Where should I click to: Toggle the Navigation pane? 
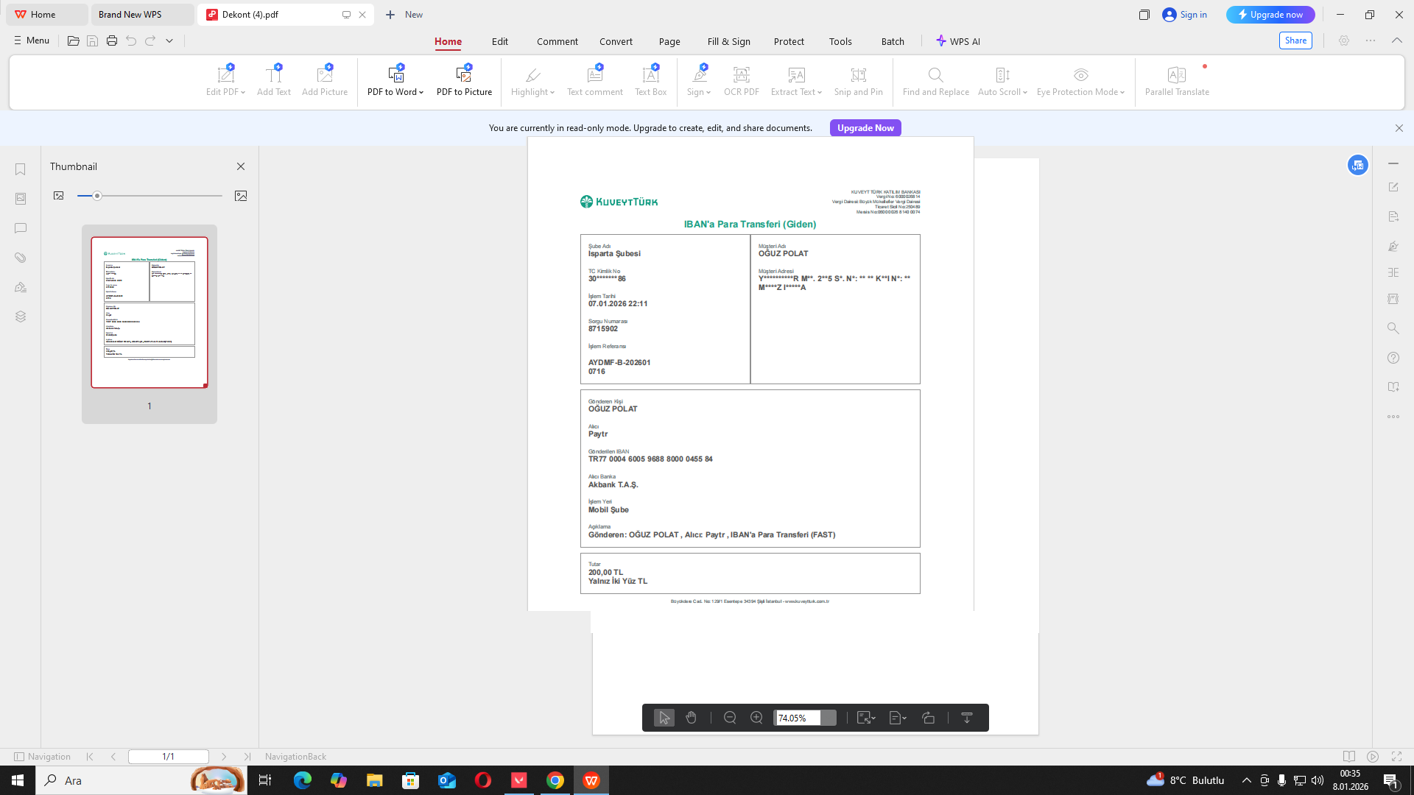coord(43,757)
